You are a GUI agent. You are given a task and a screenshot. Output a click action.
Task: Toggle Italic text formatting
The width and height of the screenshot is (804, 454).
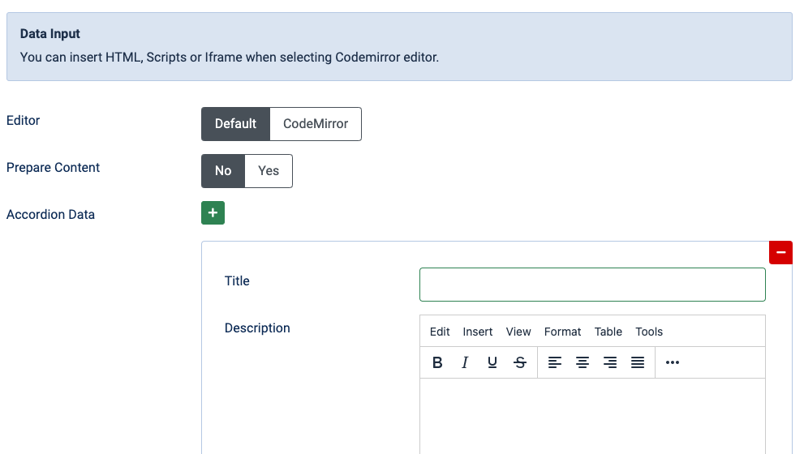(465, 362)
